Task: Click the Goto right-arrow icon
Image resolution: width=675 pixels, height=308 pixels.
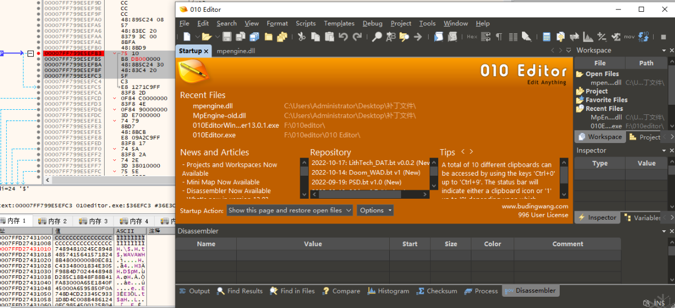Action: tap(418, 37)
